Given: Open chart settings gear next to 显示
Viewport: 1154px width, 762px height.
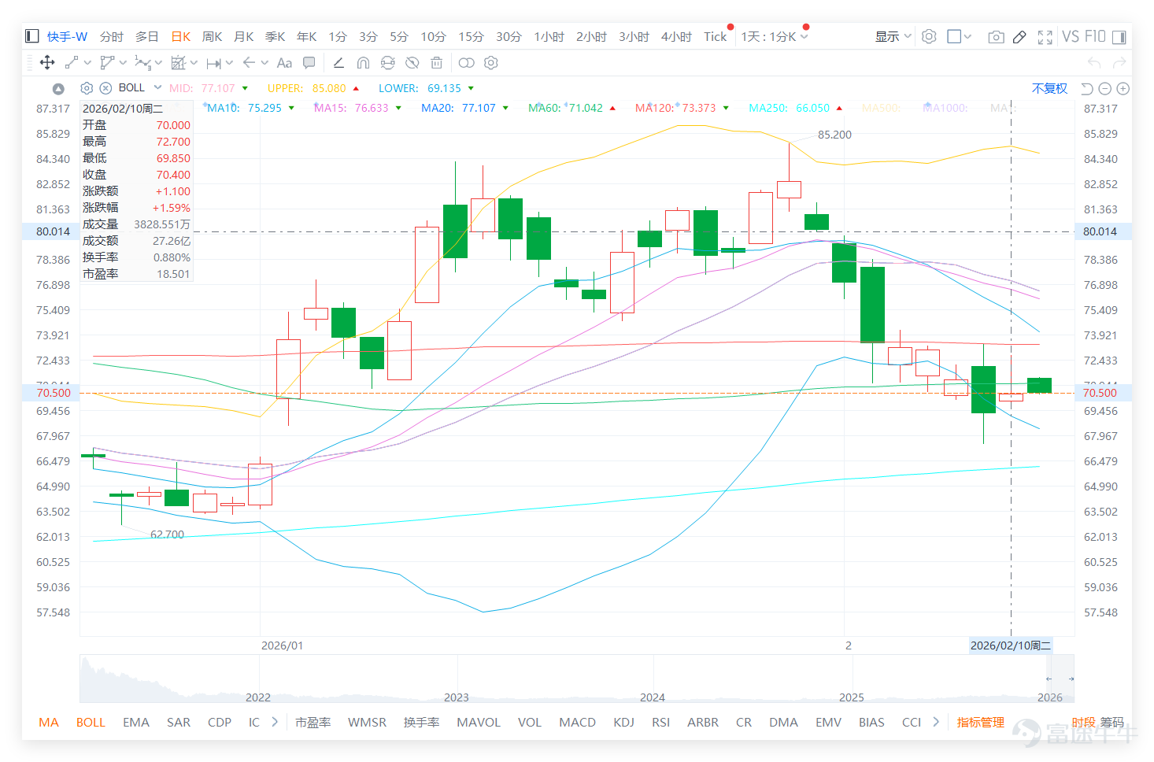Looking at the screenshot, I should (x=929, y=36).
